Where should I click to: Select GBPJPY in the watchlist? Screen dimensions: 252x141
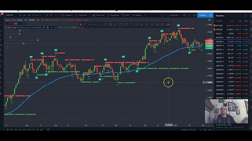(x=231, y=45)
